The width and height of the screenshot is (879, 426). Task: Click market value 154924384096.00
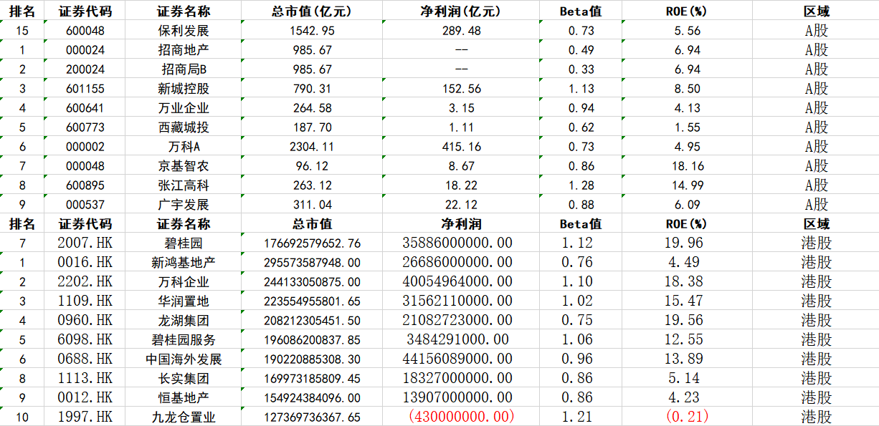point(312,398)
